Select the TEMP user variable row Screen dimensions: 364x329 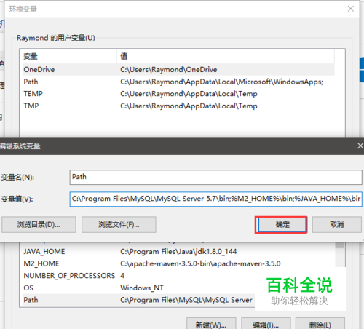pos(178,94)
